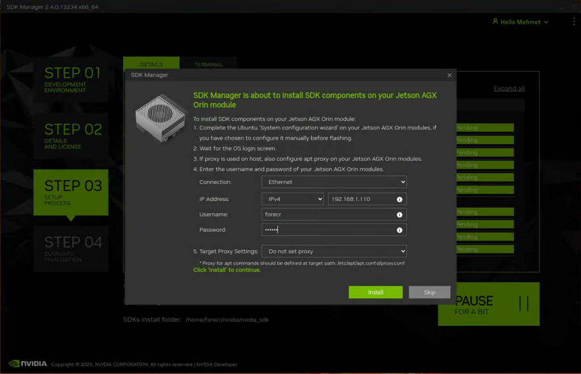Image resolution: width=581 pixels, height=374 pixels.
Task: Click the Expand all link
Action: tap(508, 88)
